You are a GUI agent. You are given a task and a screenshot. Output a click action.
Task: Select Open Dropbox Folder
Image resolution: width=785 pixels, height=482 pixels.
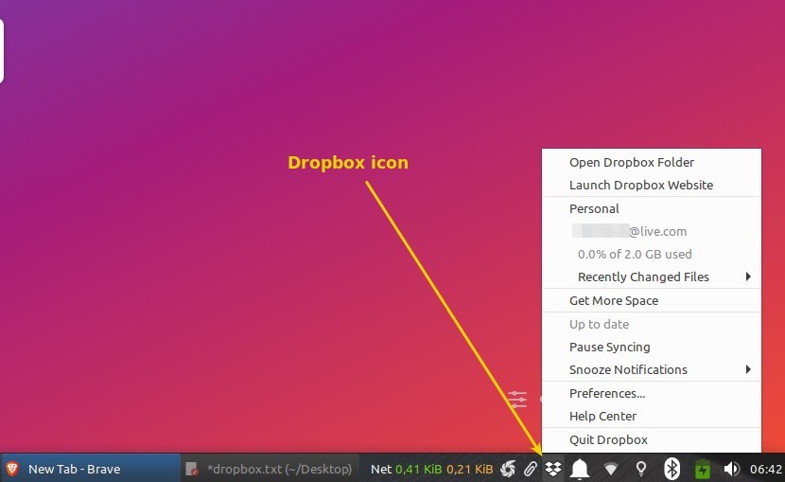click(x=652, y=162)
